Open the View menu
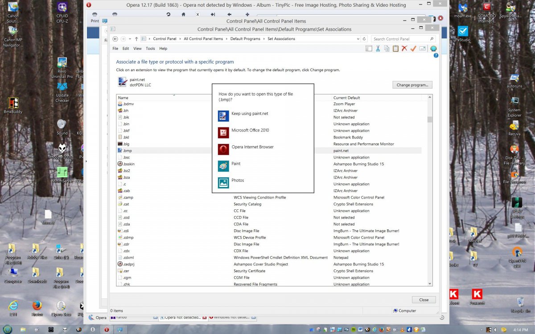This screenshot has height=334, width=535. coord(137,49)
